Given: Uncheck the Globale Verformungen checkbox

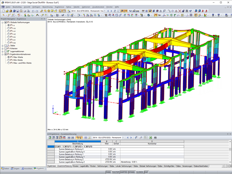Looking at the screenshot, I should [5, 22].
